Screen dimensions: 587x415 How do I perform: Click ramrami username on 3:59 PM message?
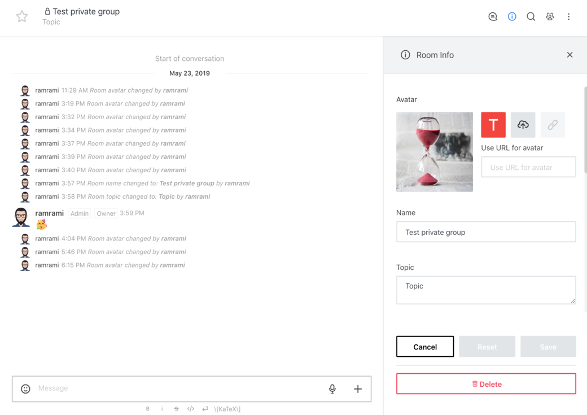click(x=50, y=213)
